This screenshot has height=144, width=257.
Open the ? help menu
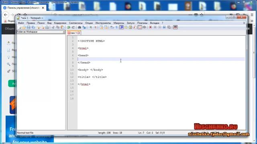pyautogui.click(x=162, y=23)
